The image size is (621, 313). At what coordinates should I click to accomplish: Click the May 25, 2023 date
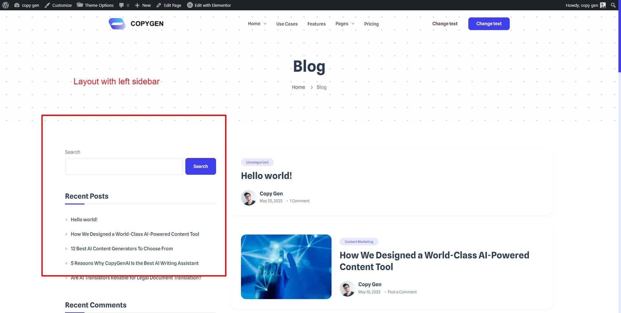coord(271,201)
